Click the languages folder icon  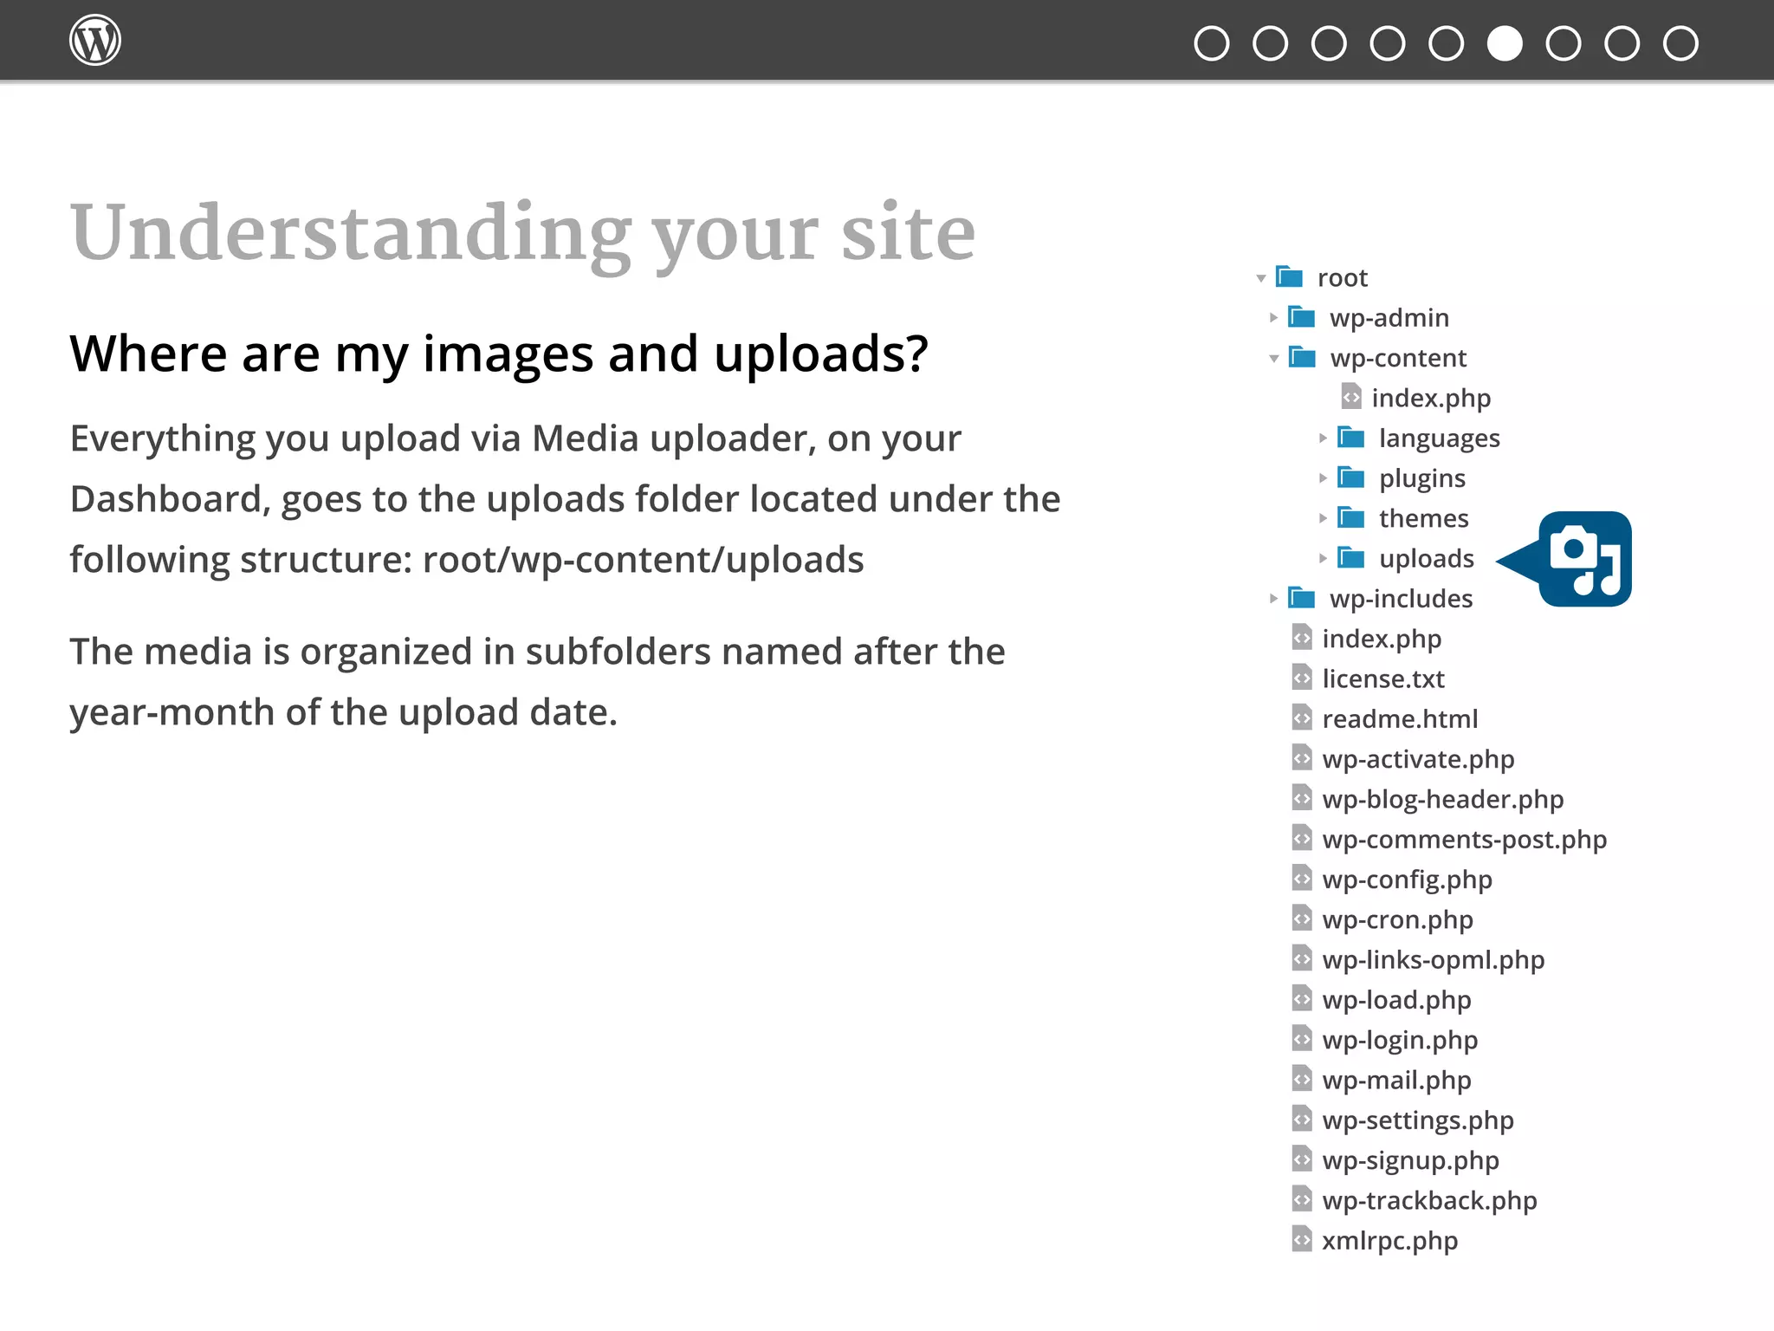click(1351, 437)
